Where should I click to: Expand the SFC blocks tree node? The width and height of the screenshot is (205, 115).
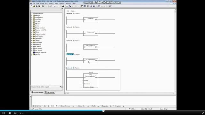tap(32, 51)
